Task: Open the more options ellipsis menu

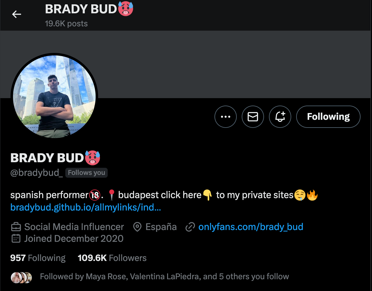Action: 226,117
